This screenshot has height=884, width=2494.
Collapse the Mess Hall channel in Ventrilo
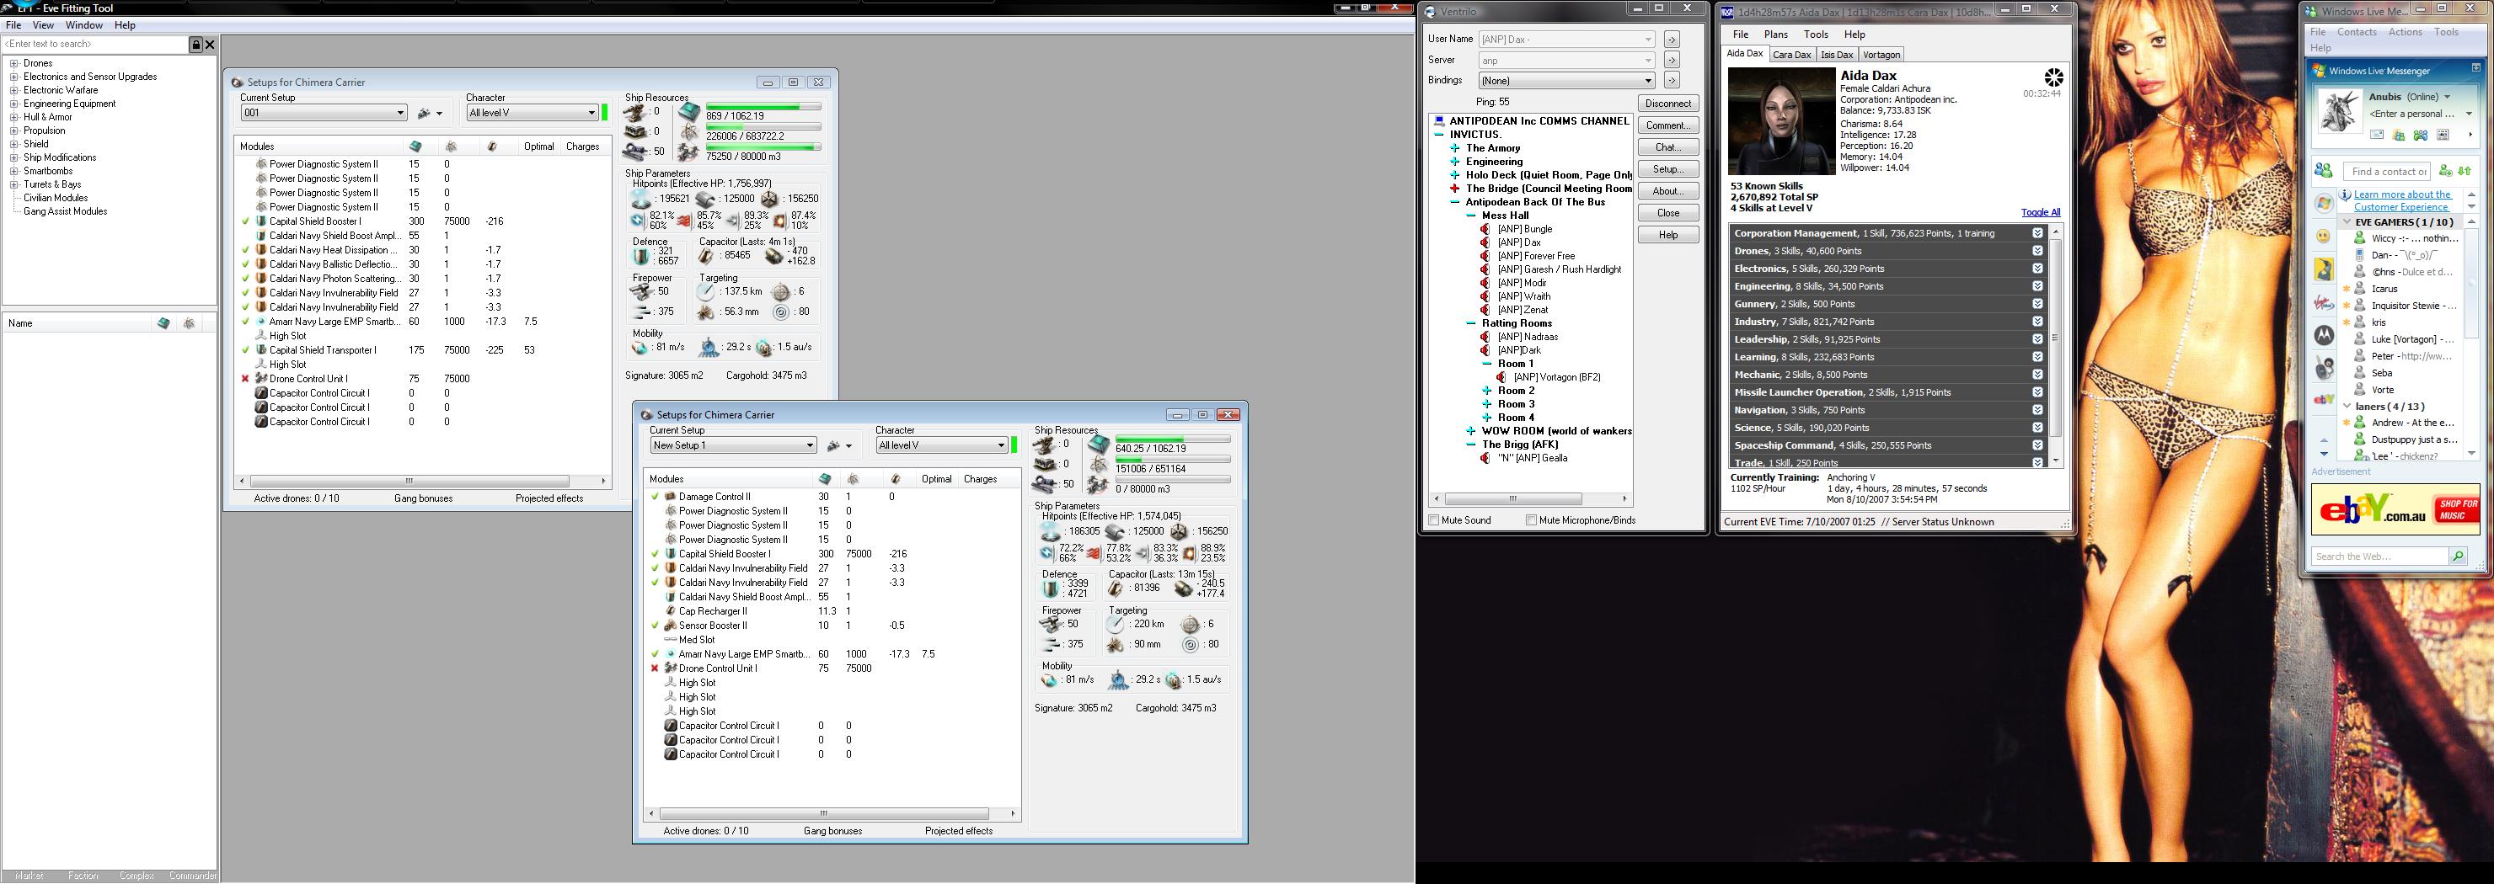1470,216
